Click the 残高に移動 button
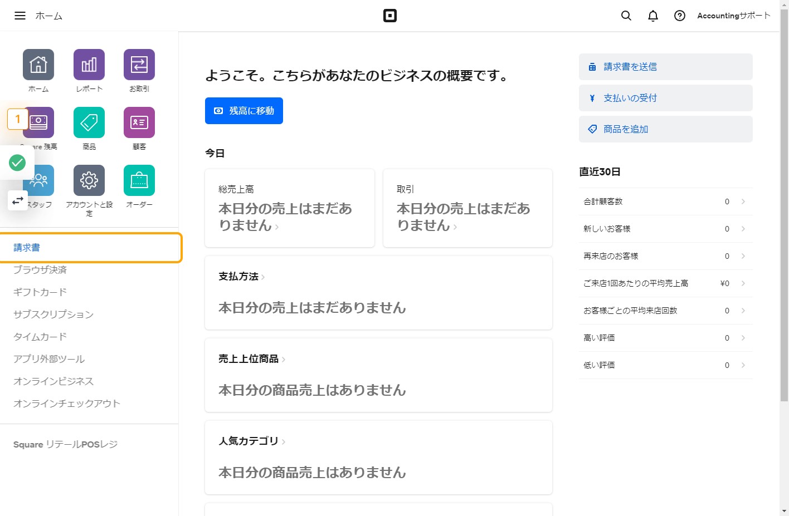The height and width of the screenshot is (516, 789). pos(244,111)
